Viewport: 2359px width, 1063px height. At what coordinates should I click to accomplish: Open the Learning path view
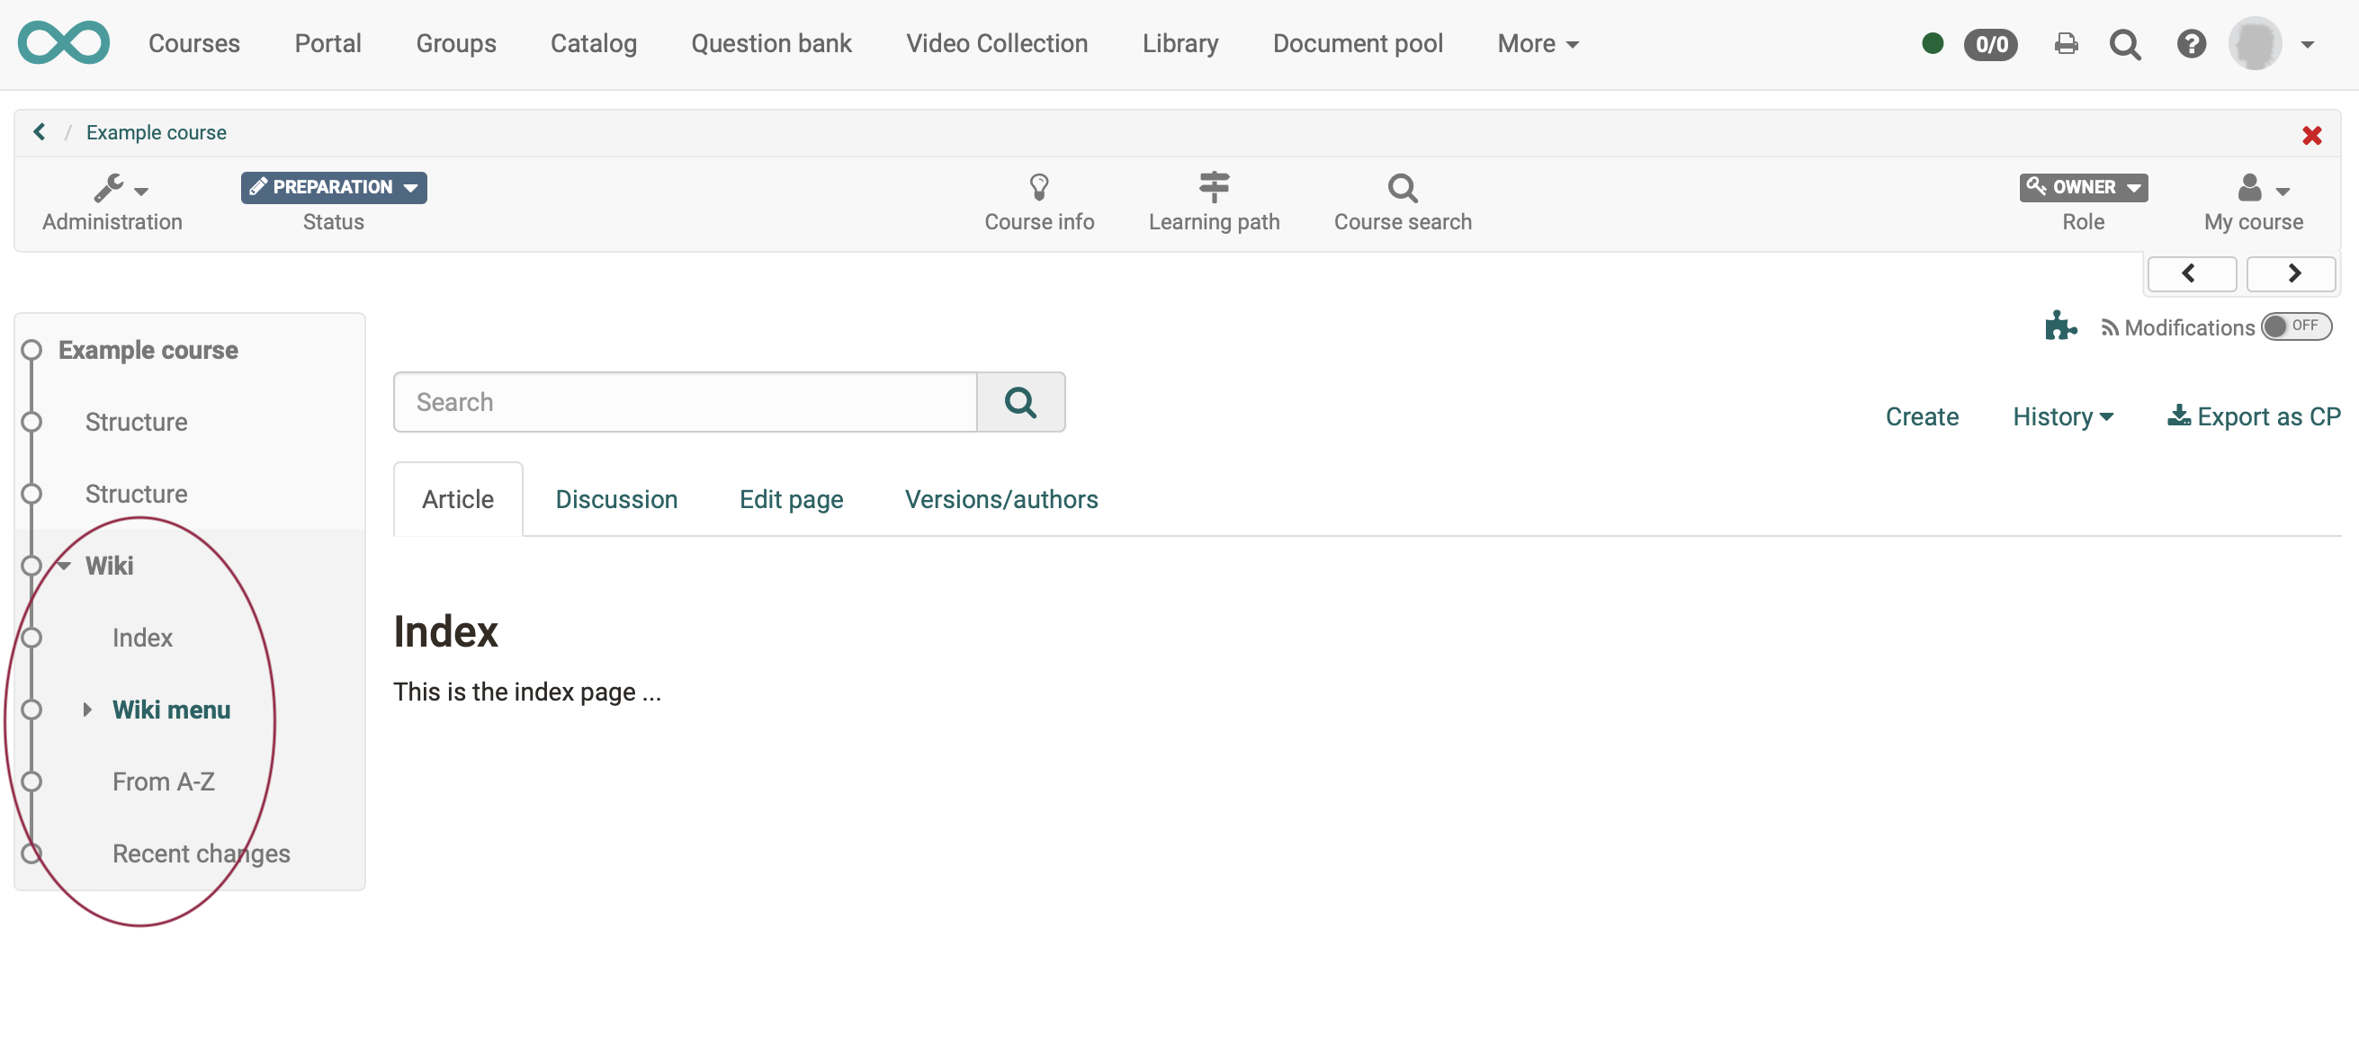tap(1214, 201)
